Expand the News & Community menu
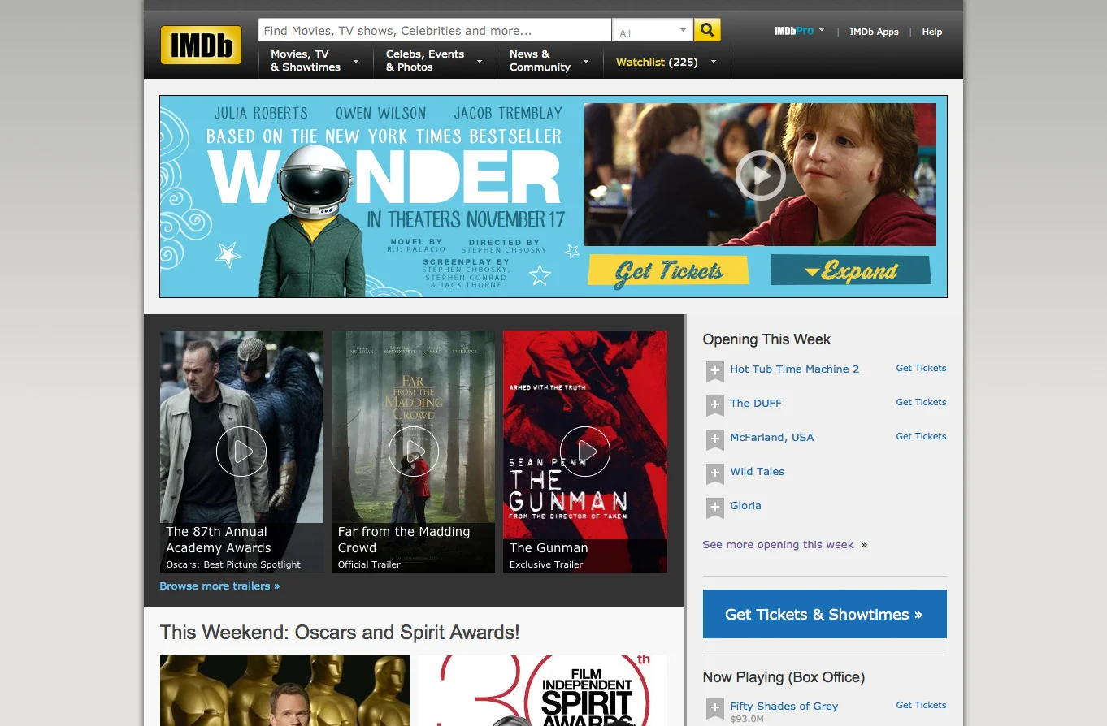The height and width of the screenshot is (726, 1107). tap(549, 61)
